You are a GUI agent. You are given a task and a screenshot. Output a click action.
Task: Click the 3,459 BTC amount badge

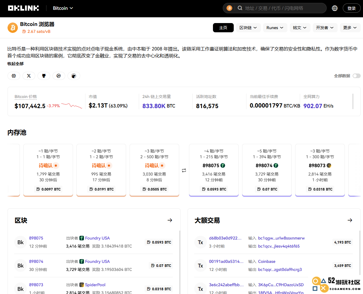343,265
